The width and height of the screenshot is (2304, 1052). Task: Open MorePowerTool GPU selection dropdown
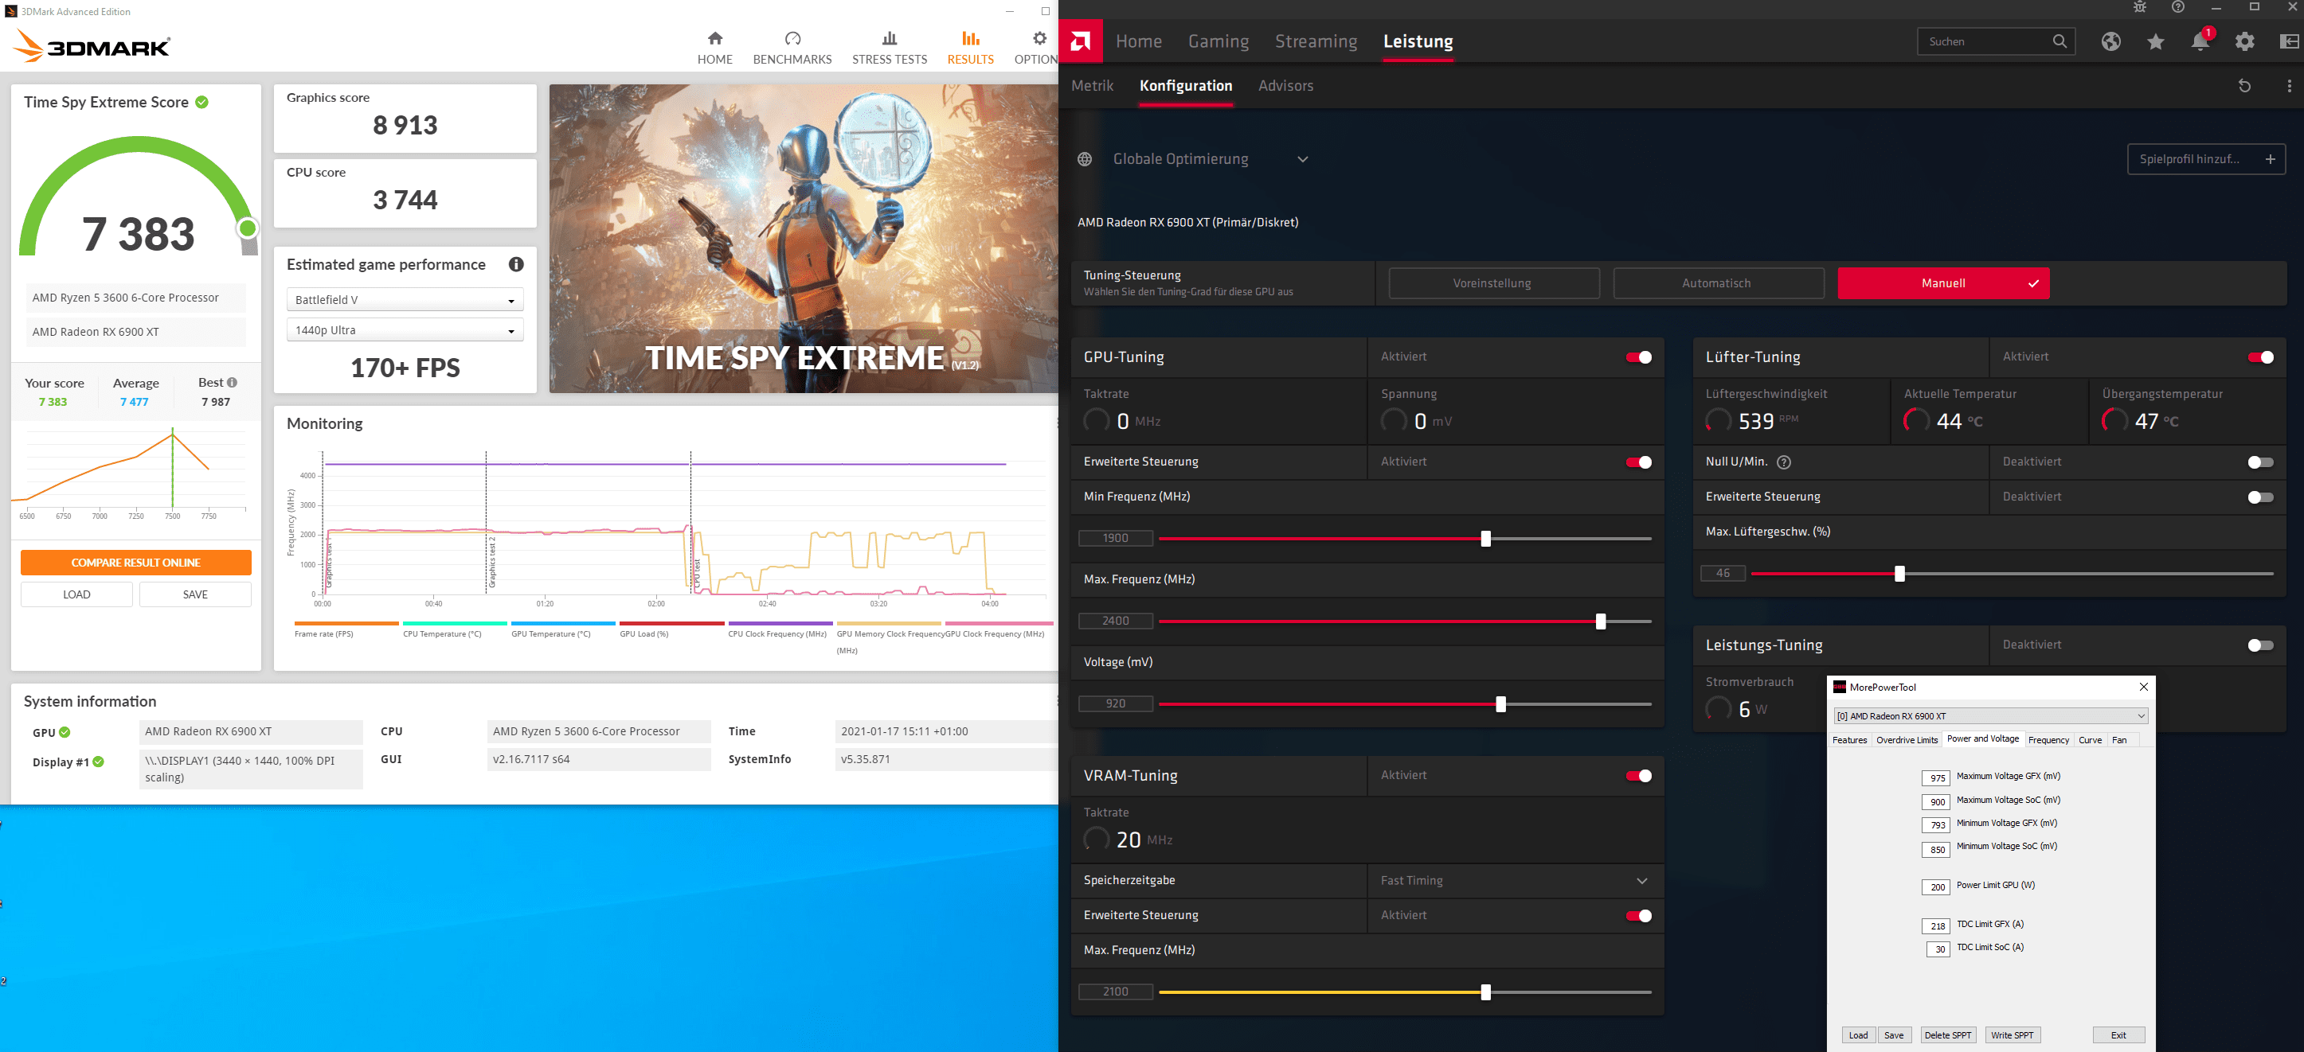(1990, 716)
